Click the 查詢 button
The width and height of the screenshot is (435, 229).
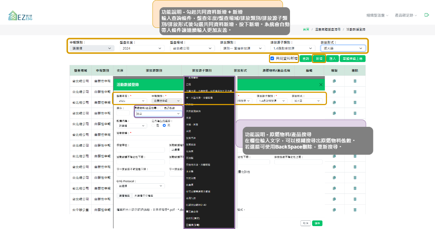click(306, 58)
